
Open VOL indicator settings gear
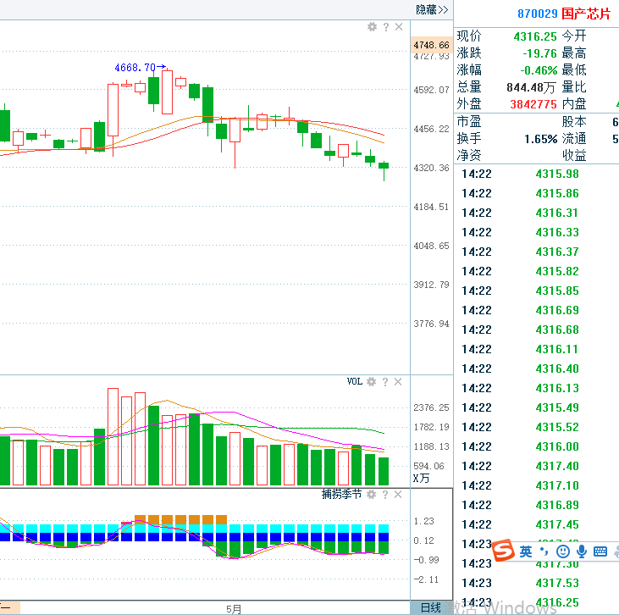tap(372, 382)
